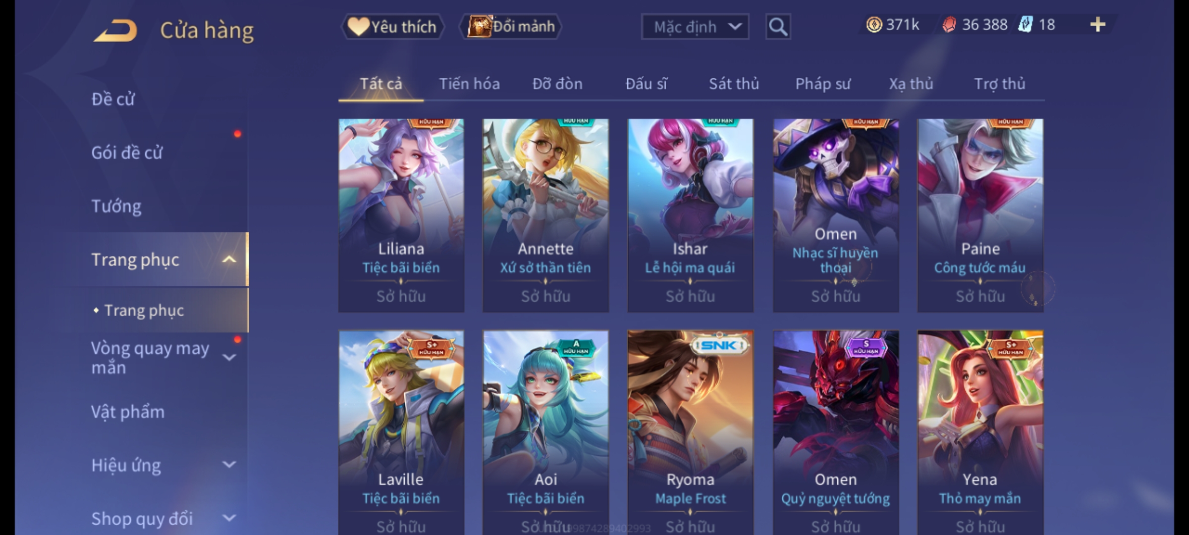Image resolution: width=1189 pixels, height=535 pixels.
Task: Select Ryoma Maple Frost skin card
Action: (x=690, y=432)
